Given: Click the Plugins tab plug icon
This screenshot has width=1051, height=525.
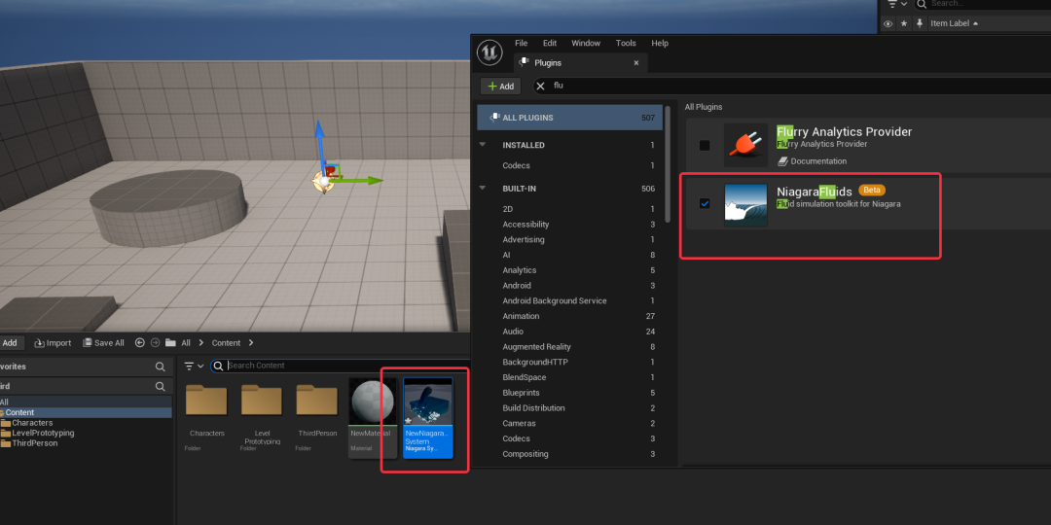Looking at the screenshot, I should pos(525,63).
